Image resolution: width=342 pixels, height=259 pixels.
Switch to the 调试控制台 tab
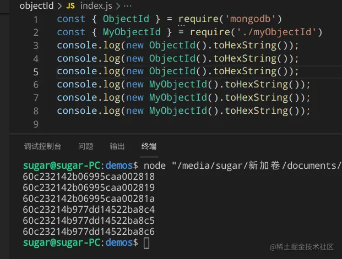42,146
